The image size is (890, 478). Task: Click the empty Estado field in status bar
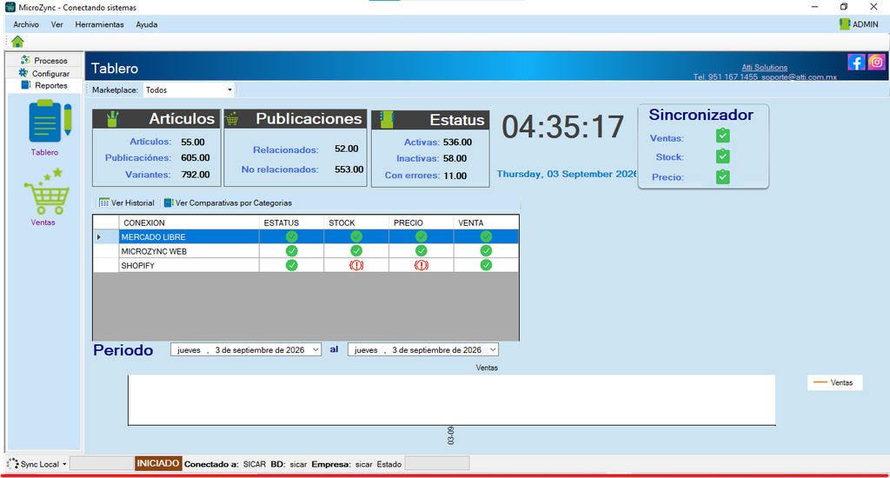click(x=437, y=463)
